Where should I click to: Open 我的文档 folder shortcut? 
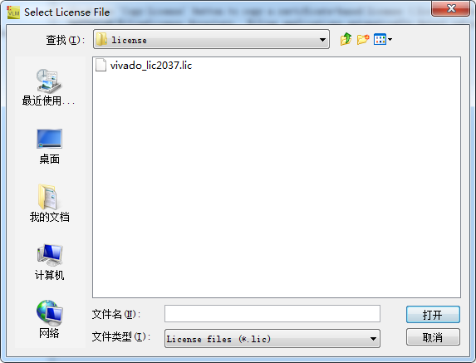49,204
